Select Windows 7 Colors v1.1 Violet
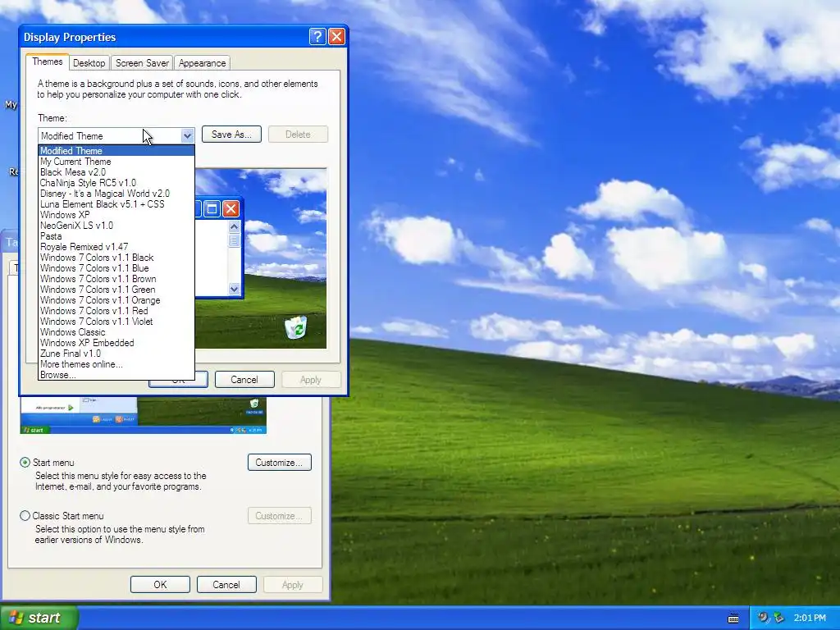Image resolution: width=840 pixels, height=630 pixels. [x=116, y=322]
